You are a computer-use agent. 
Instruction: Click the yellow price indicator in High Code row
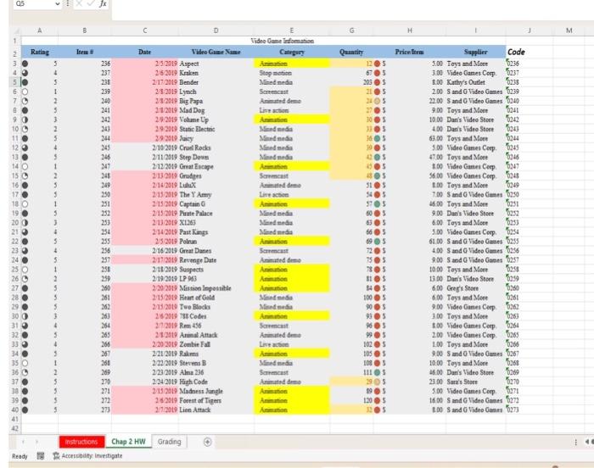click(377, 382)
